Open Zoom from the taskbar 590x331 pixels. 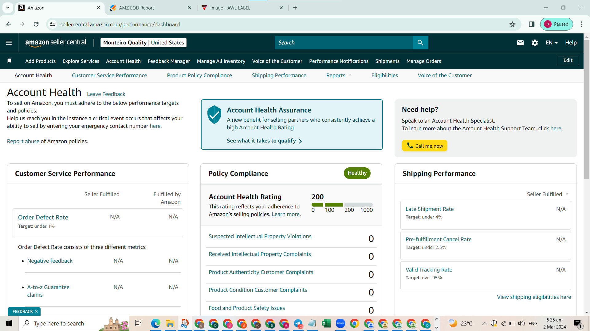tap(340, 323)
